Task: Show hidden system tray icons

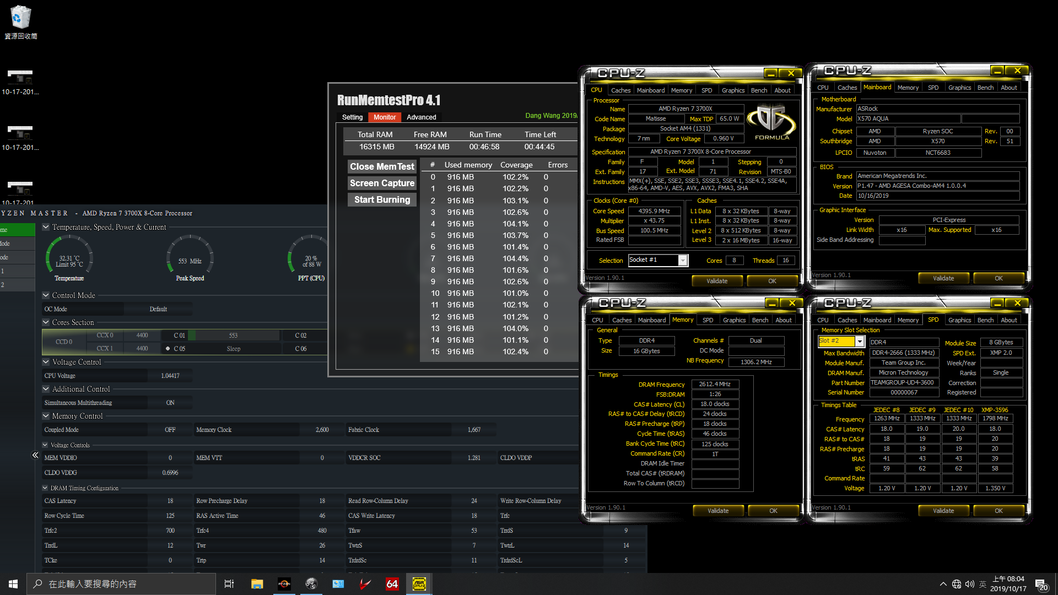Action: pyautogui.click(x=943, y=584)
